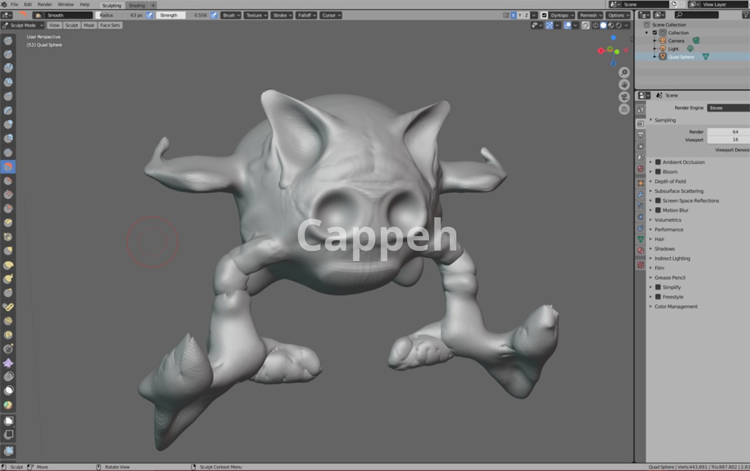
Task: Click the Face Sets header button
Action: tap(110, 25)
